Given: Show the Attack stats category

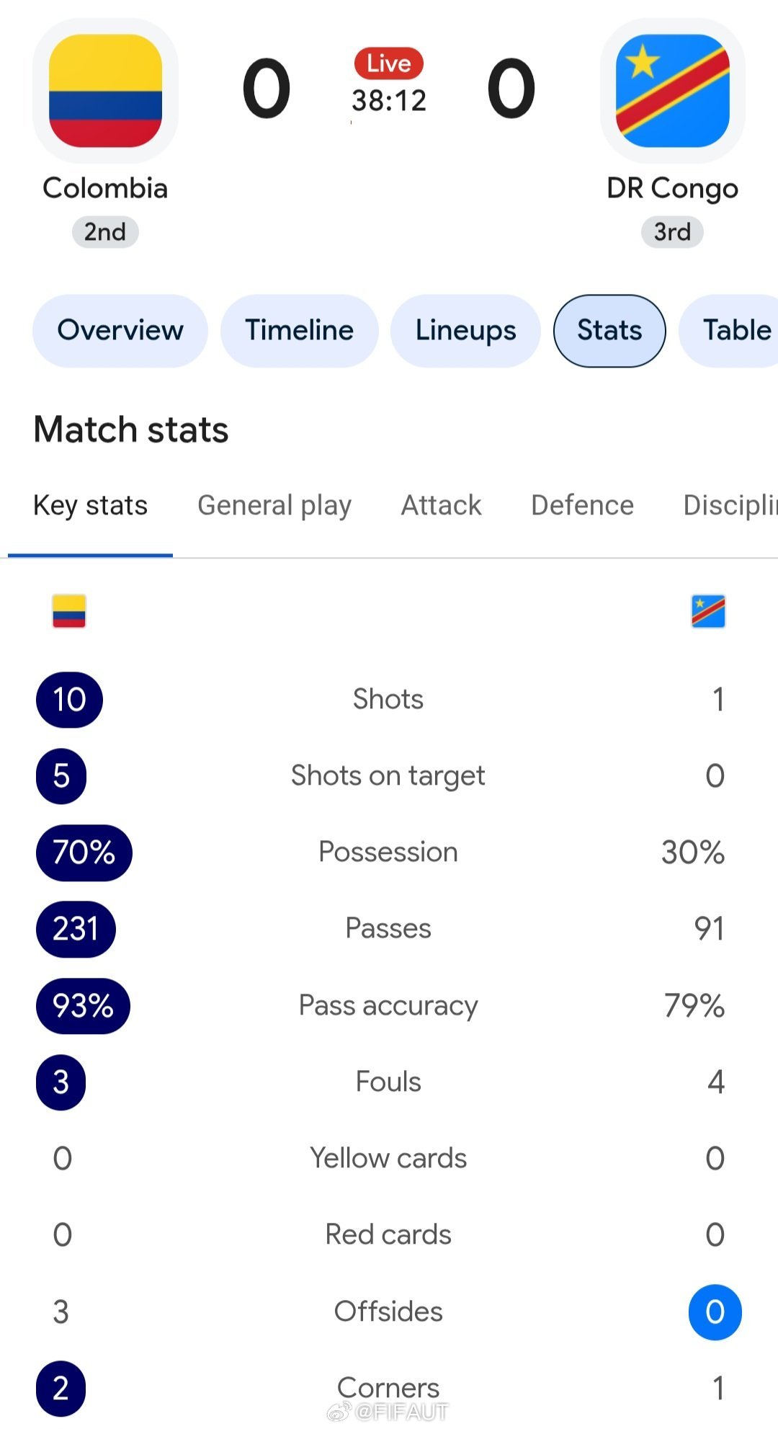Looking at the screenshot, I should [441, 505].
